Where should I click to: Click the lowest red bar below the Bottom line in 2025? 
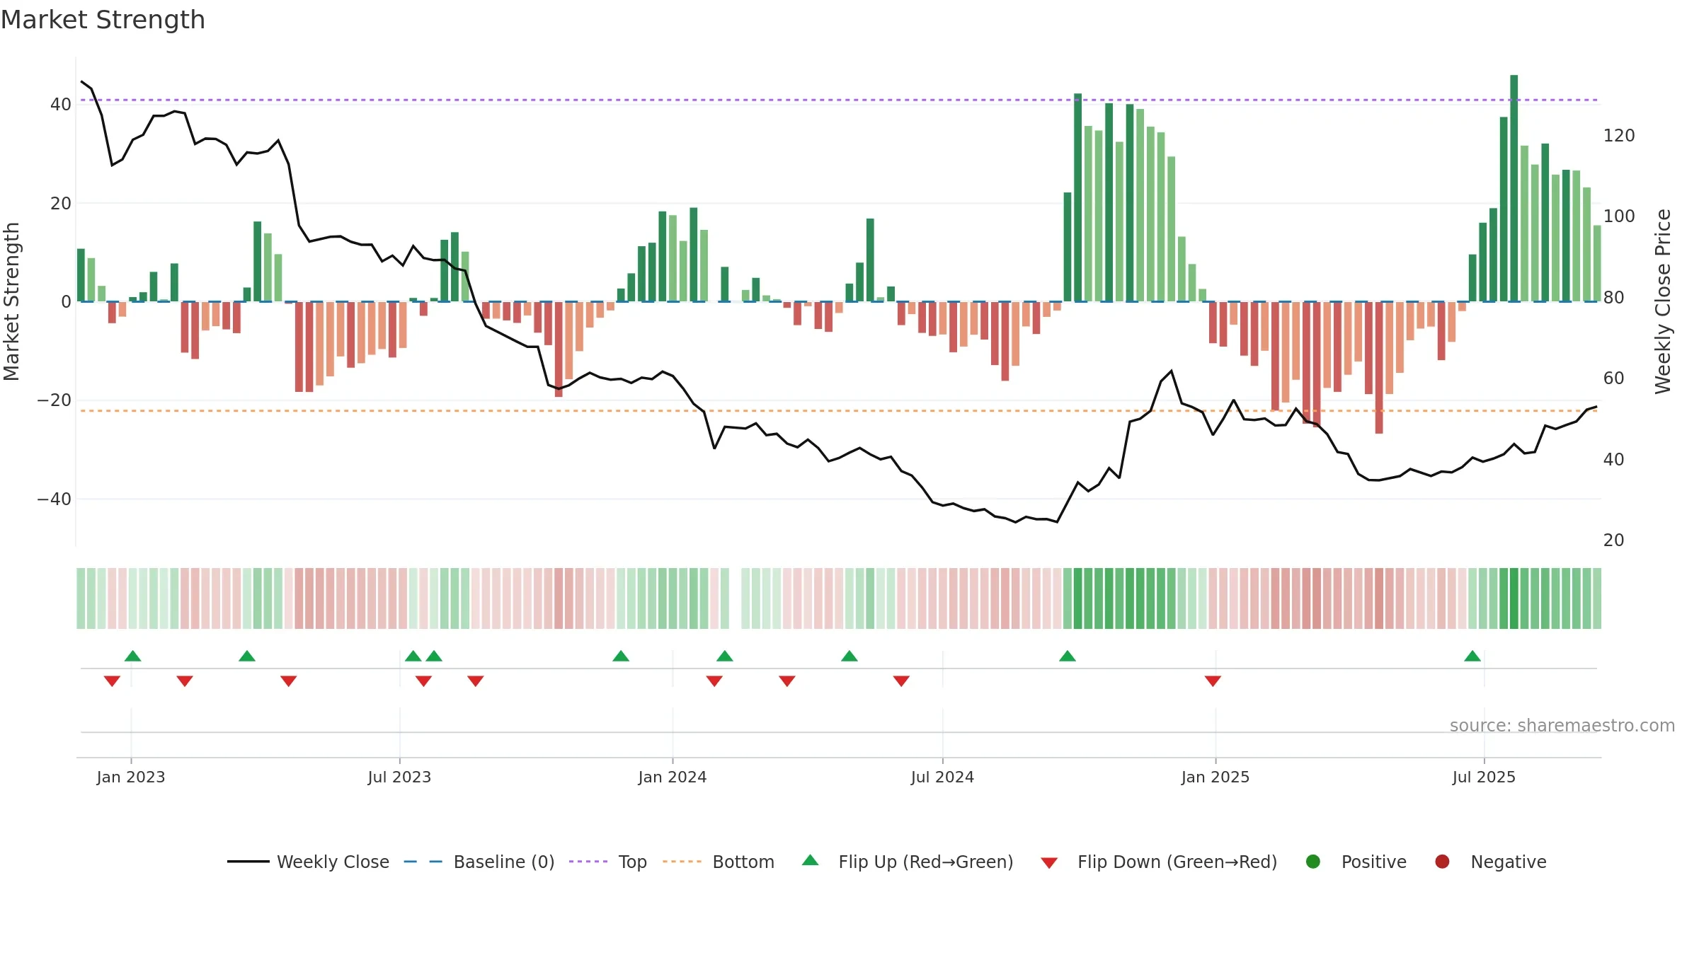(x=1379, y=368)
